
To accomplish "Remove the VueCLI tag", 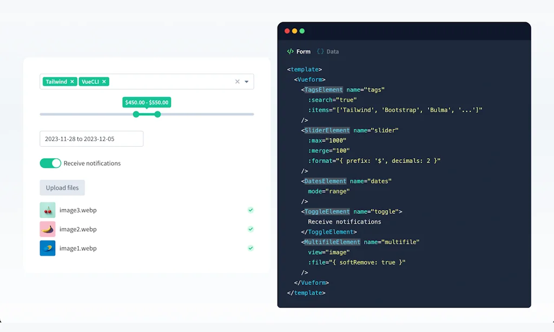I will [104, 81].
